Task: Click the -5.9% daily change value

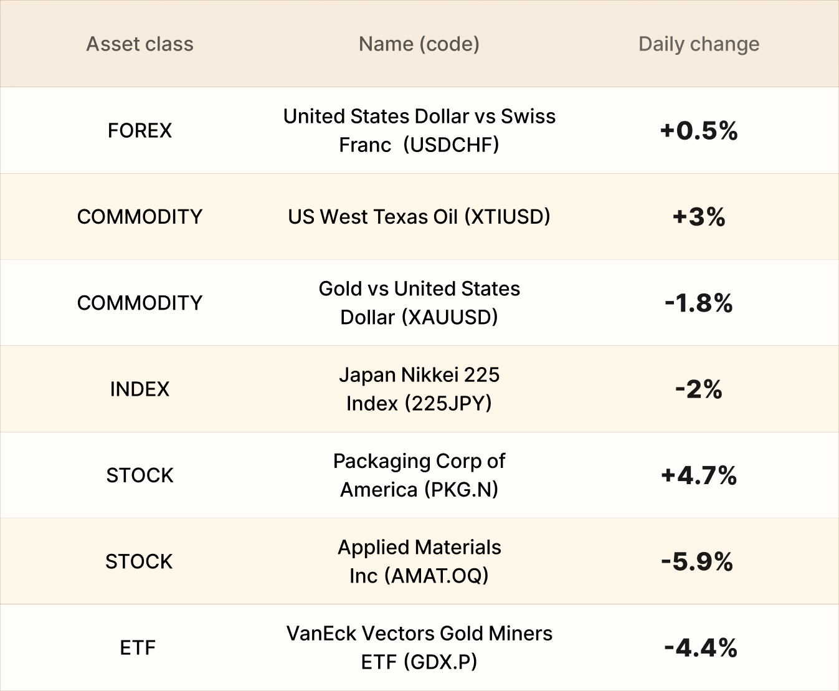Action: [698, 561]
